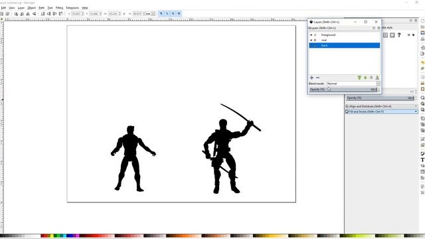
Task: Toggle visibility of the foreground layer
Action: [x=311, y=35]
